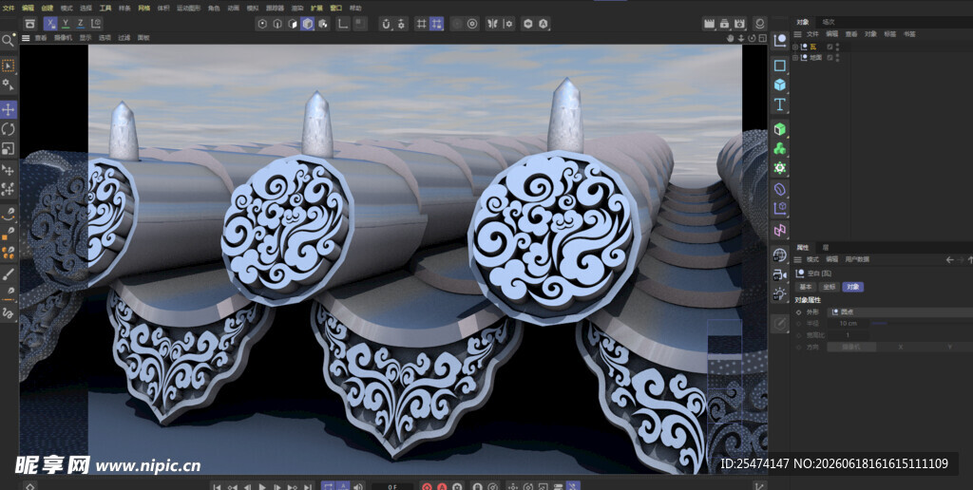Open the 文件 menu in main menu bar
The width and height of the screenshot is (973, 490).
pyautogui.click(x=8, y=8)
